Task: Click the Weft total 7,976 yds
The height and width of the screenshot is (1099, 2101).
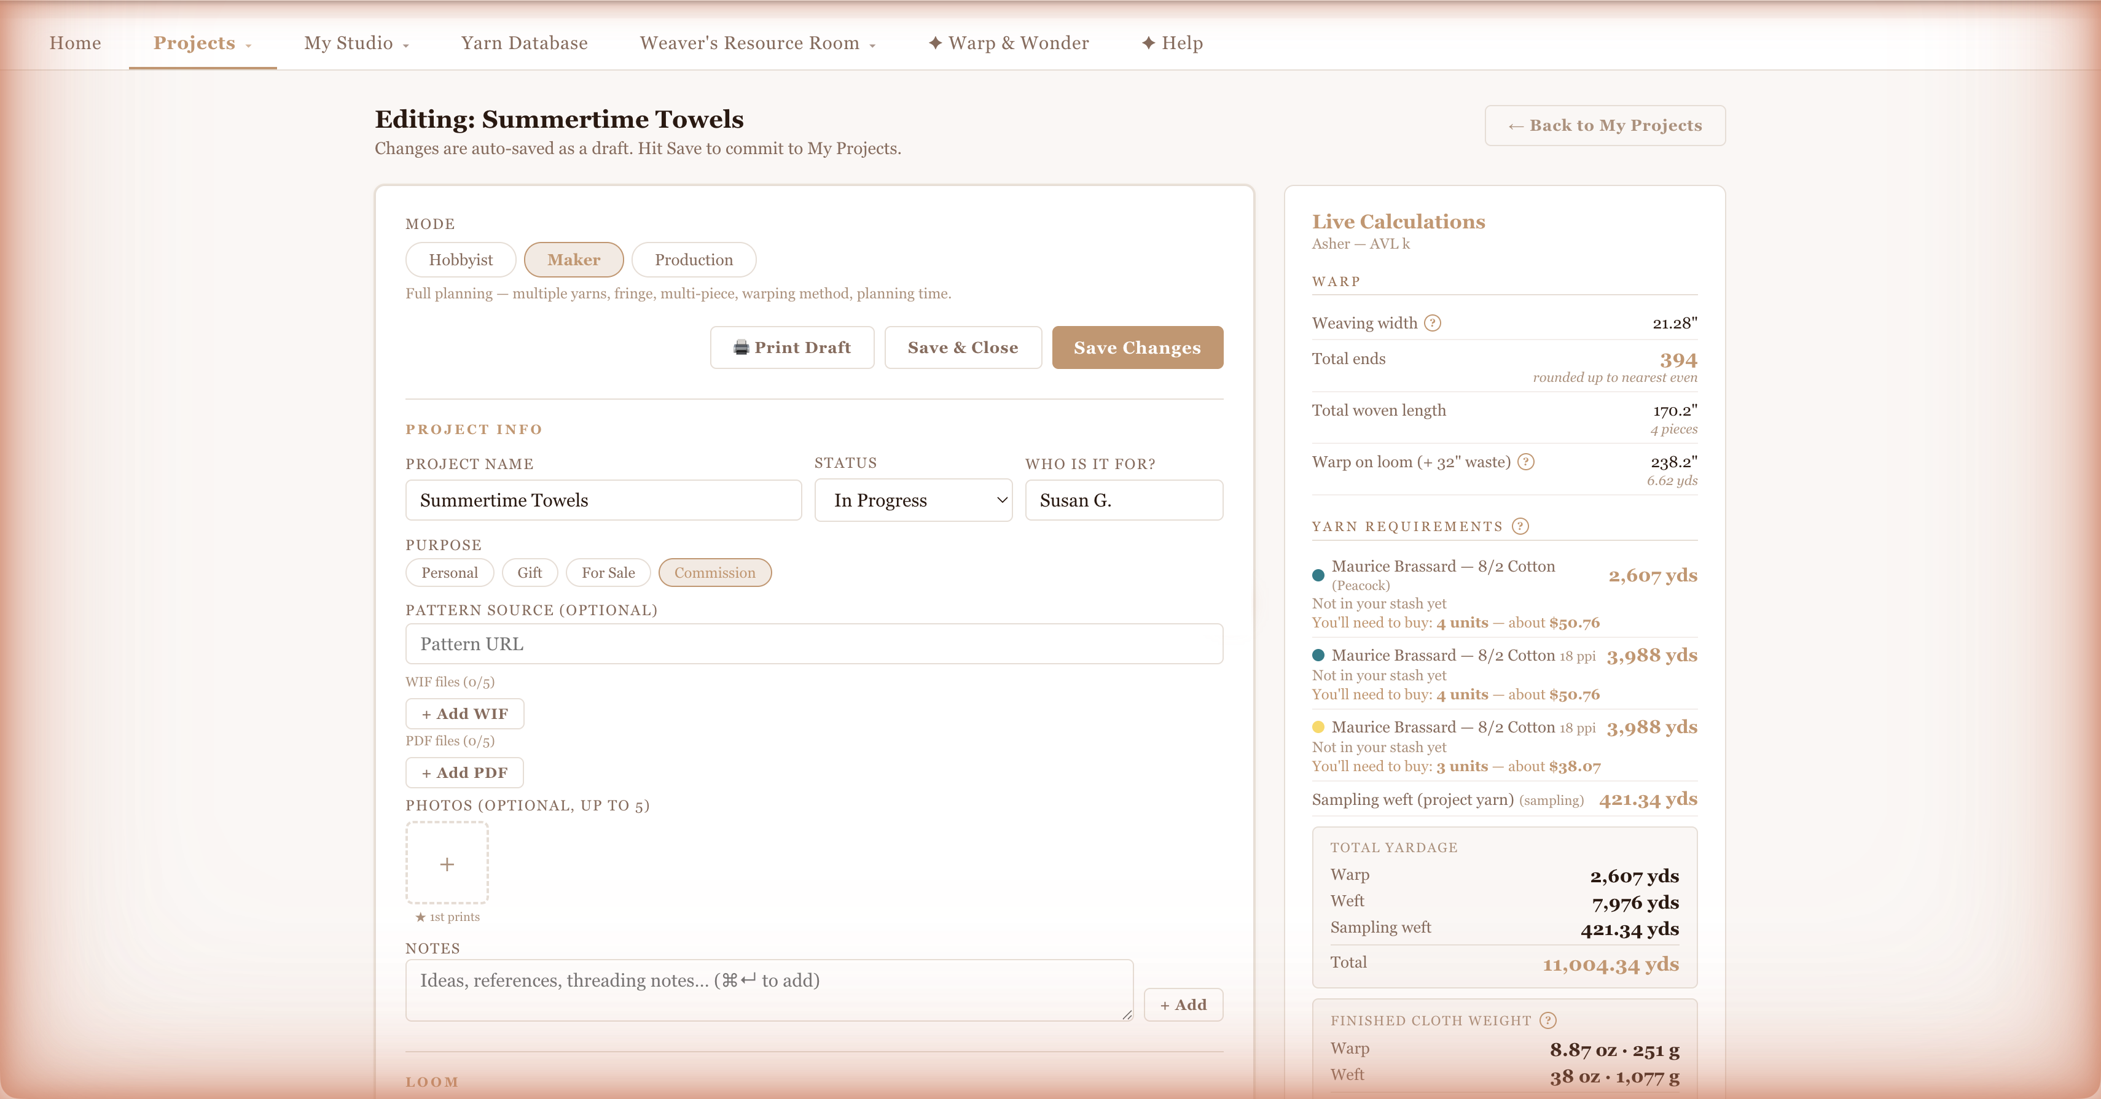Action: point(1635,902)
